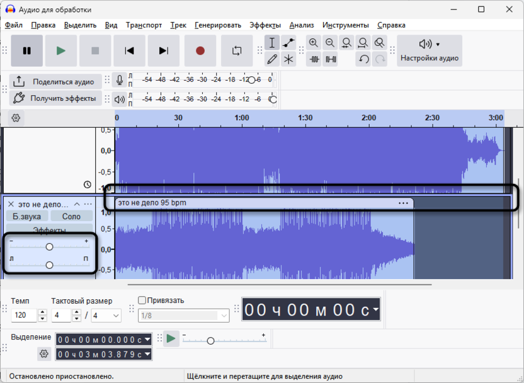Click the Undo arrow icon
The image size is (524, 383).
point(363,59)
